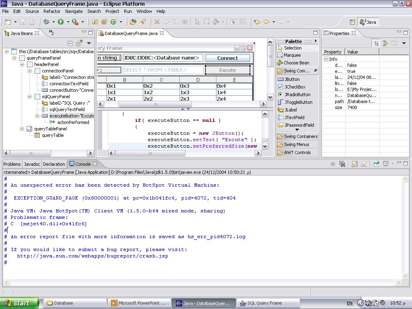Click the Windows start button
Image resolution: width=412 pixels, height=309 pixels.
(x=19, y=303)
